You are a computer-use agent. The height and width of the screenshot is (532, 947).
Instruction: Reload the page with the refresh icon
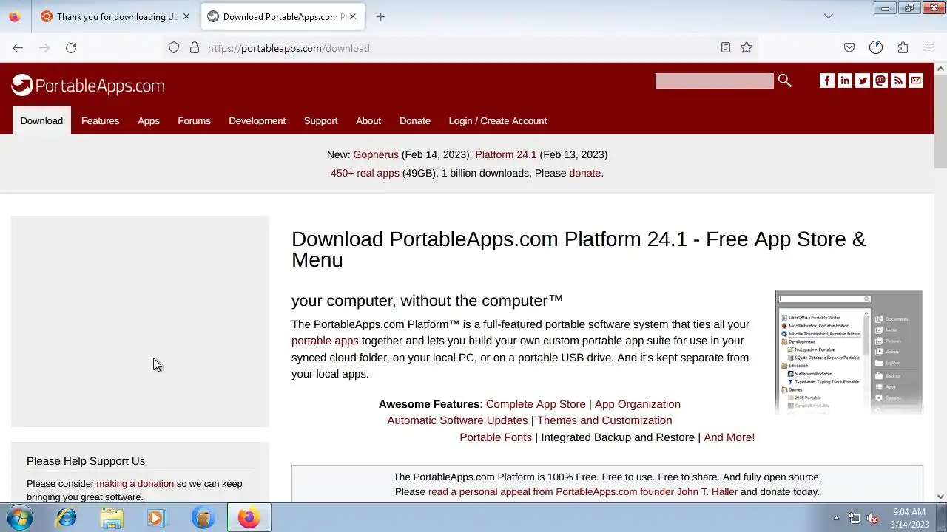71,47
